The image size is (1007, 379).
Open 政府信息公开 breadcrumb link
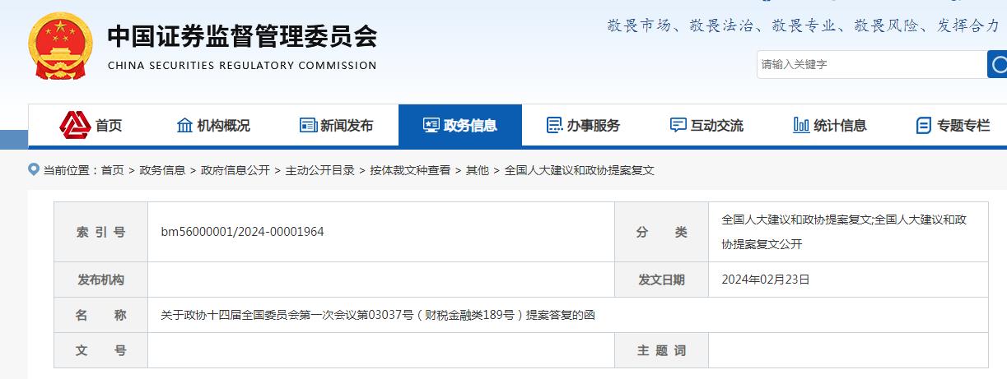(x=235, y=170)
